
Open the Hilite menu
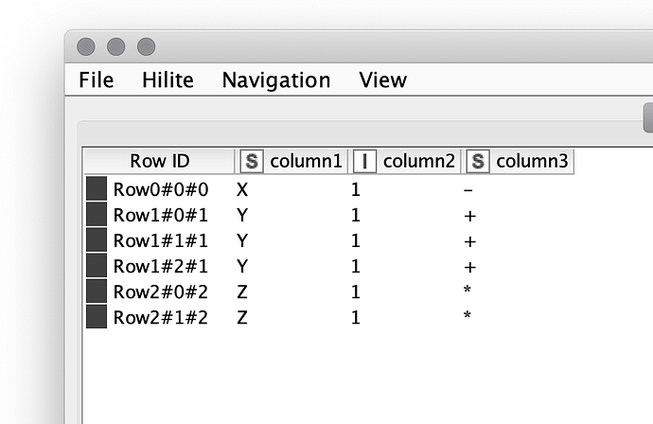[168, 79]
